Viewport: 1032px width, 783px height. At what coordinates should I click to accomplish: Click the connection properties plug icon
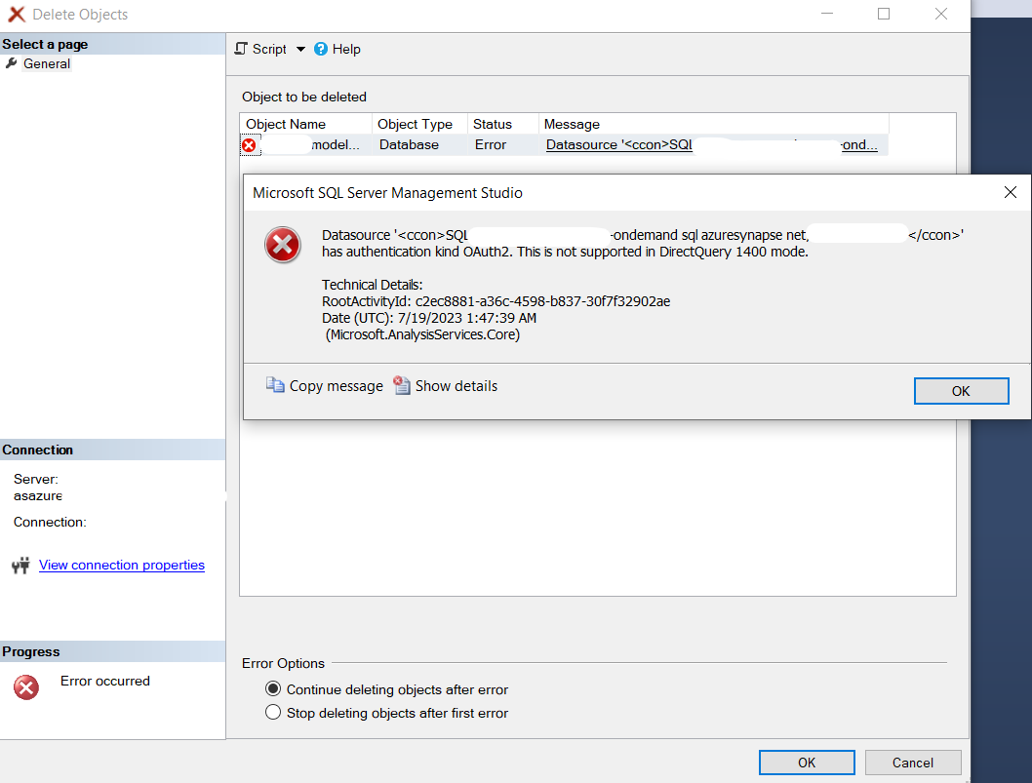(x=21, y=565)
